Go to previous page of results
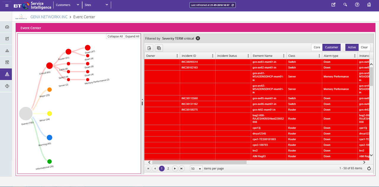 [x=155, y=169]
